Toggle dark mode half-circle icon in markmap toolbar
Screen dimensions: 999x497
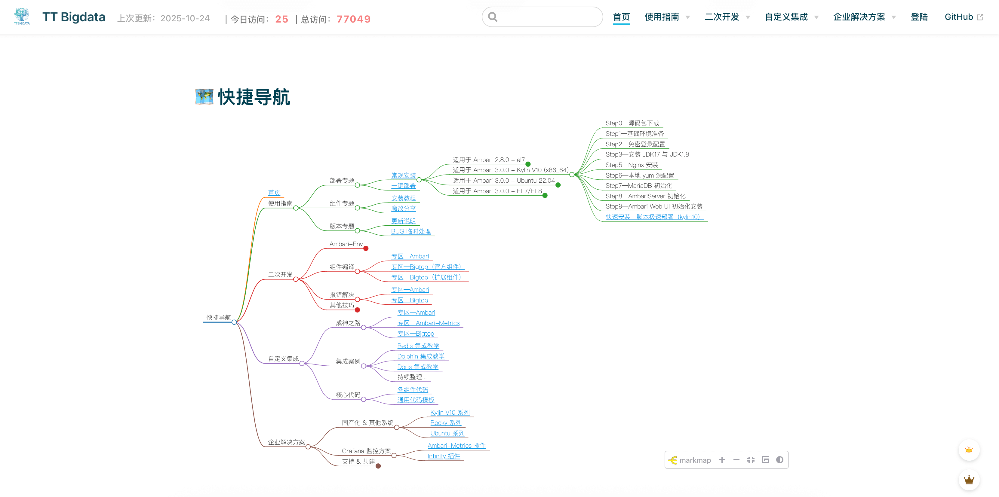pyautogui.click(x=779, y=460)
